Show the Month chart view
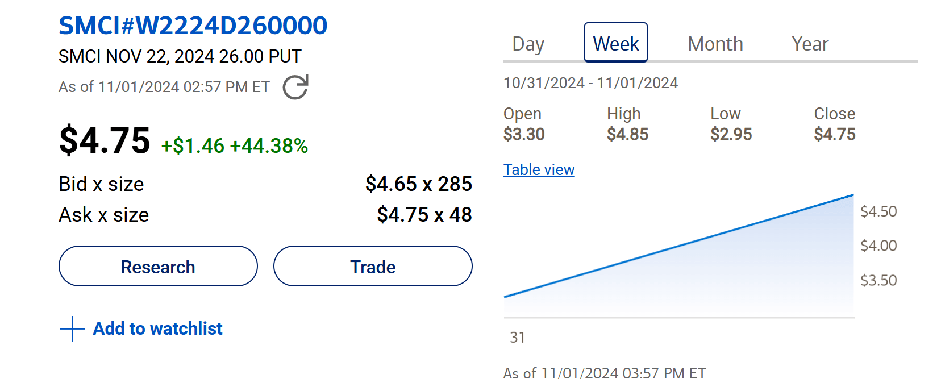The image size is (941, 391). (715, 44)
